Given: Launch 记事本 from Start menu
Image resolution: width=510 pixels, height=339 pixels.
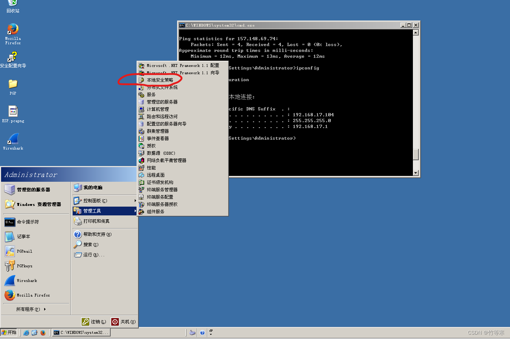Looking at the screenshot, I should point(36,237).
